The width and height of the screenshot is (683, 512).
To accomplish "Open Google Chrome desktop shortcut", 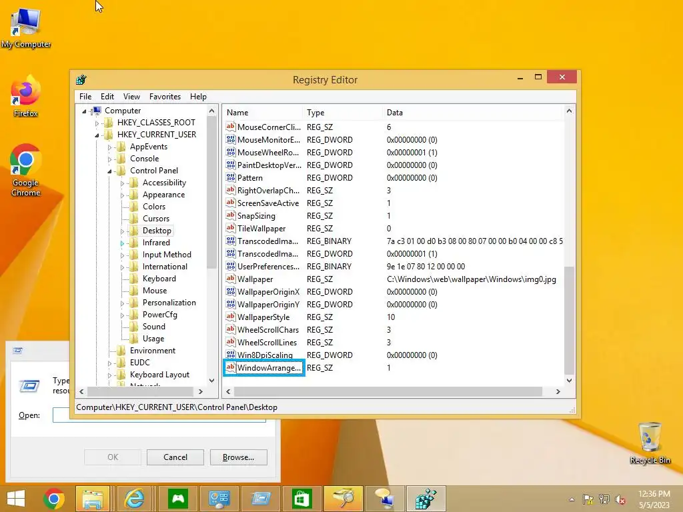I will [26, 170].
